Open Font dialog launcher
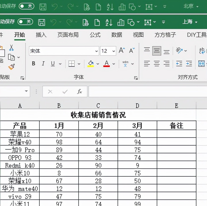The height and width of the screenshot is (206, 207). [x=136, y=78]
